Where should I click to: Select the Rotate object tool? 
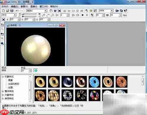pyautogui.click(x=55, y=11)
